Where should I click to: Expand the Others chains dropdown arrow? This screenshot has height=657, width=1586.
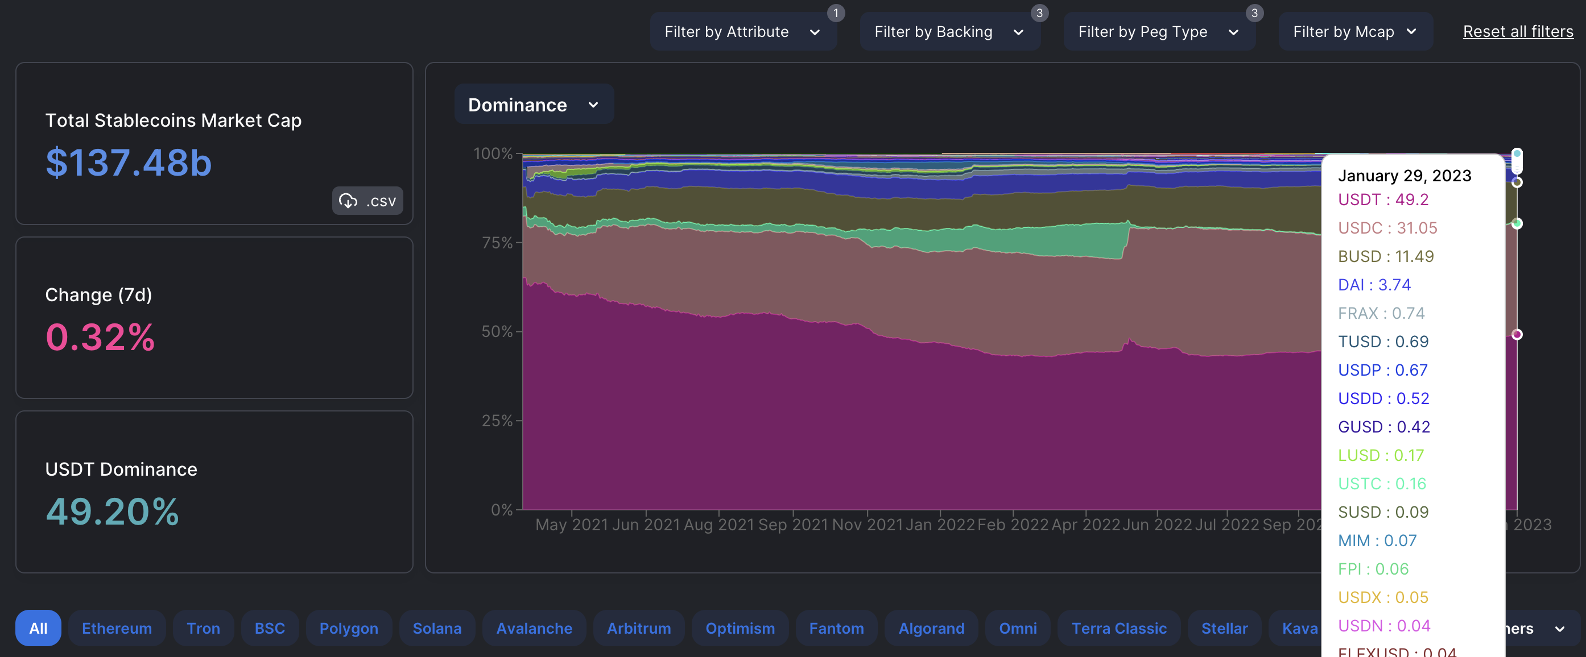[1559, 629]
